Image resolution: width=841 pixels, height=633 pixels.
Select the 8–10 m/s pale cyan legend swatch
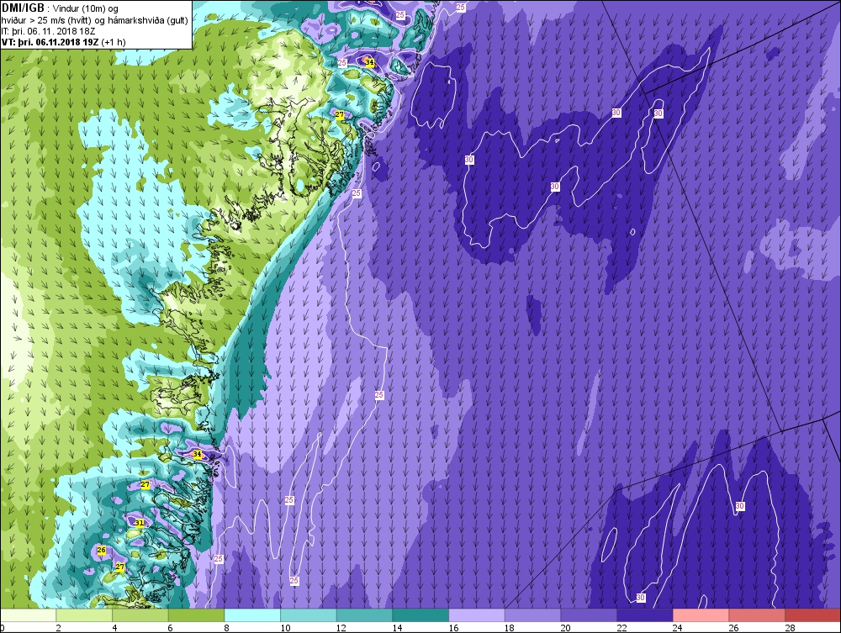click(x=252, y=615)
